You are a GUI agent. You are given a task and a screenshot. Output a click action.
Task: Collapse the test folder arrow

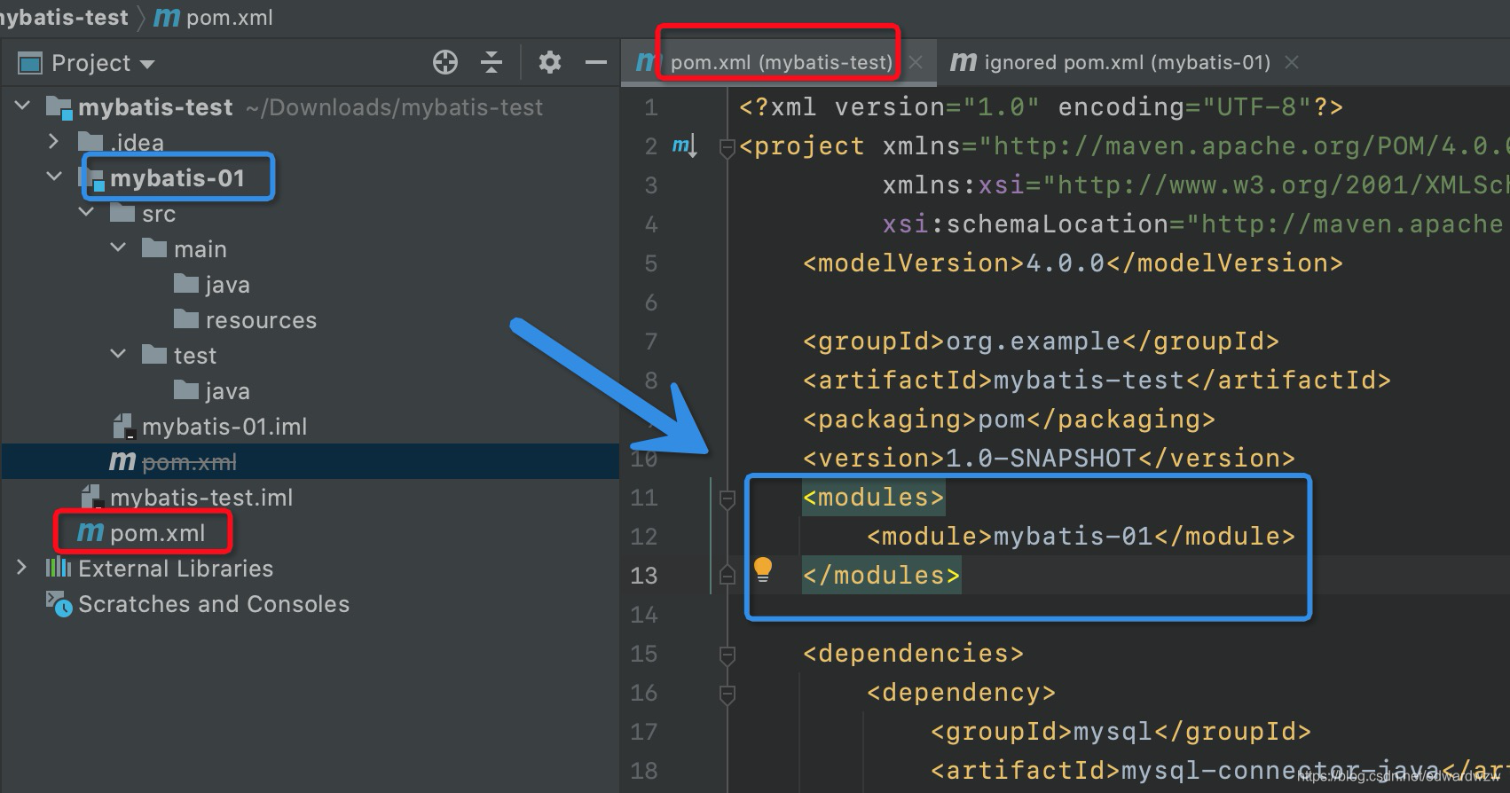coord(118,355)
